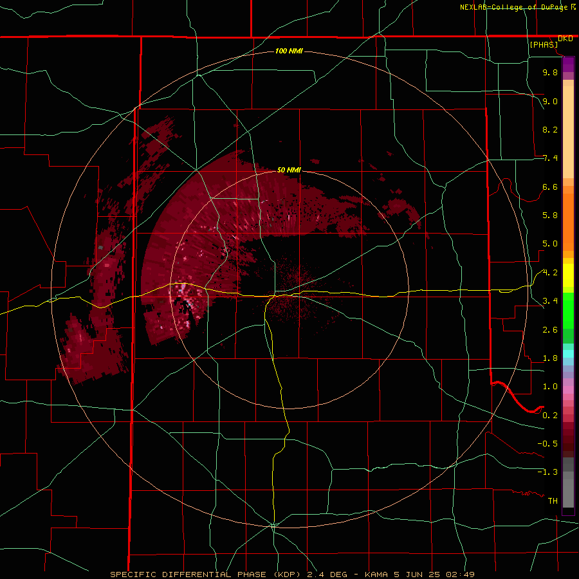Click the dark maroon segment of the color bar
The image size is (579, 579).
click(568, 443)
